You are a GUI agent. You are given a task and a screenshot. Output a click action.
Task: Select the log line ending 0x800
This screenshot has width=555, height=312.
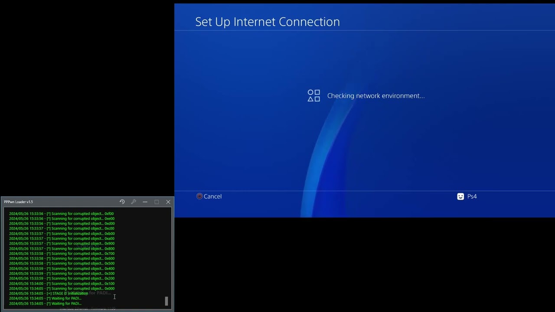(62, 249)
